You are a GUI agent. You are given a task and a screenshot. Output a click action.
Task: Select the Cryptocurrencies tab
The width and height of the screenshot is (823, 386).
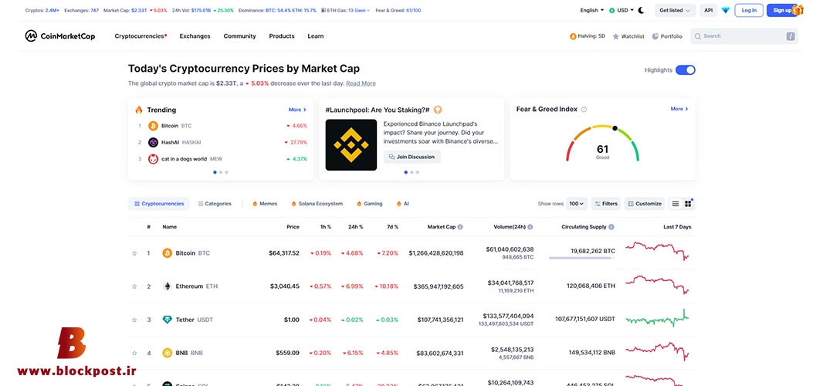pos(159,204)
